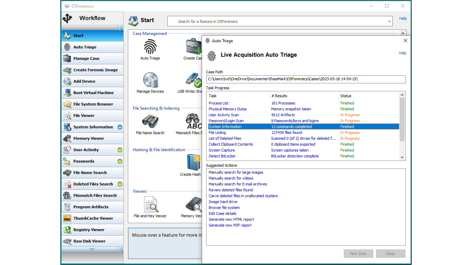
Task: Open Registry Viewer in the sidebar
Action: (x=93, y=230)
